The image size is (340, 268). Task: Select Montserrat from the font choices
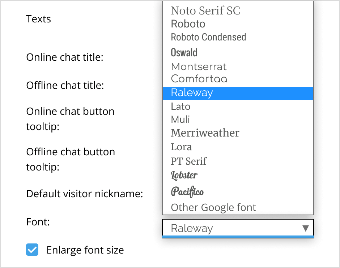click(199, 66)
